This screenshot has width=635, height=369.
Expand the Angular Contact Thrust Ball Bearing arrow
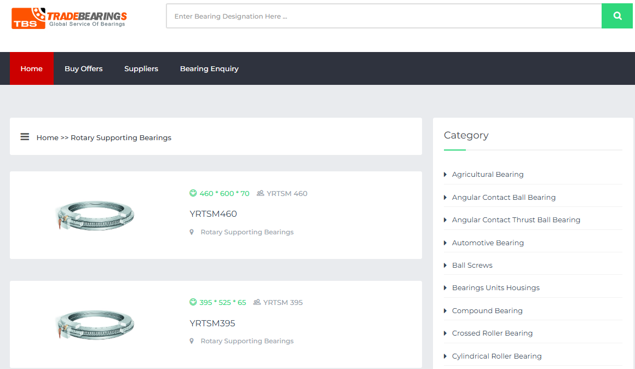click(x=445, y=220)
